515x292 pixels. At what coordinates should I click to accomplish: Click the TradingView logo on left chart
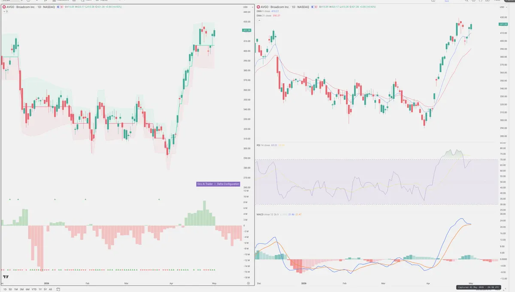click(6, 277)
